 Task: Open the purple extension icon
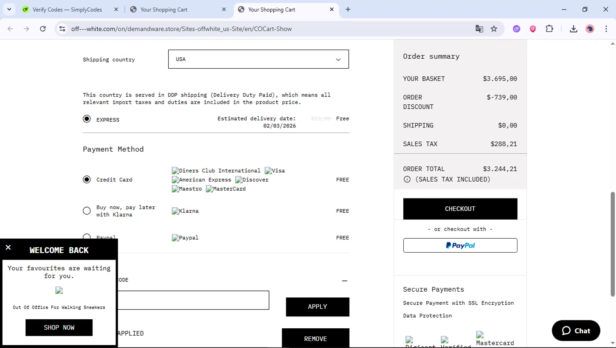click(517, 29)
